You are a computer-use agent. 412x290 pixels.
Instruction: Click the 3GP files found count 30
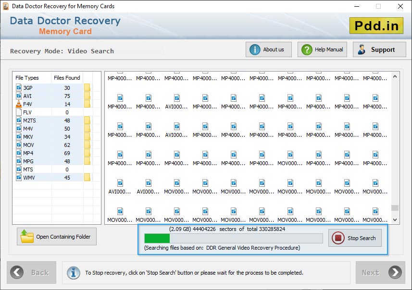pos(67,88)
